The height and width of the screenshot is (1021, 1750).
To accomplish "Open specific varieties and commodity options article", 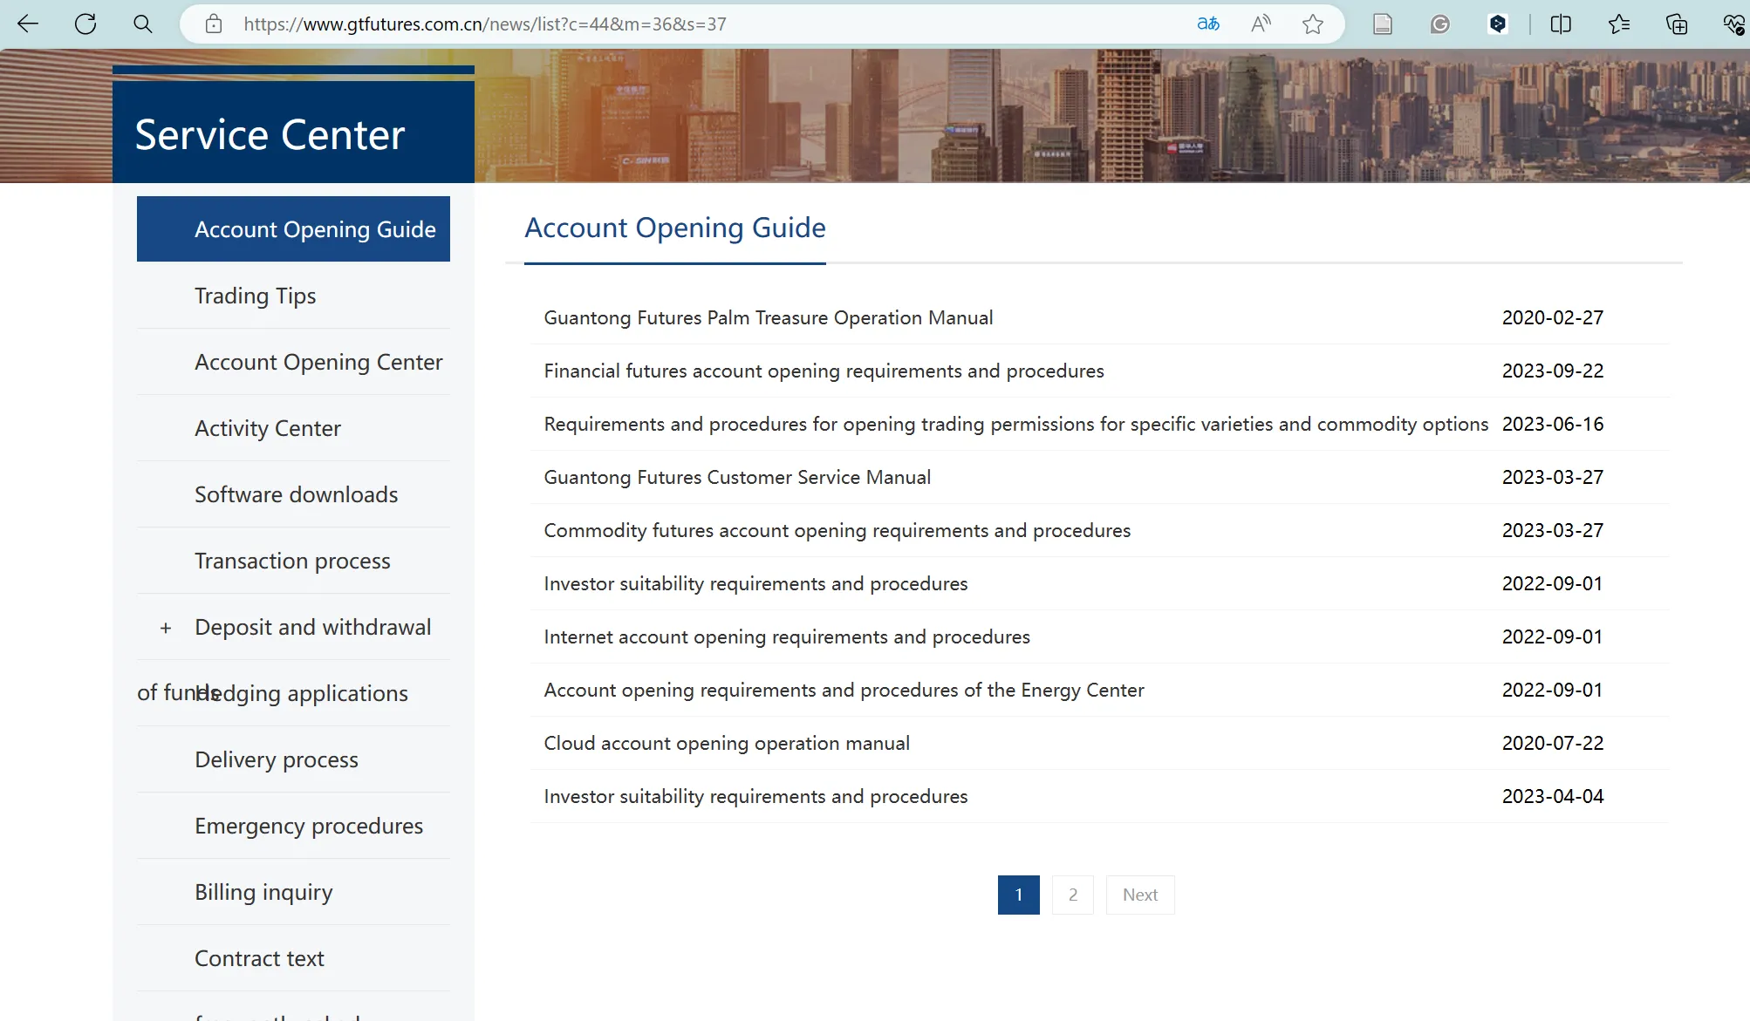I will click(1016, 424).
